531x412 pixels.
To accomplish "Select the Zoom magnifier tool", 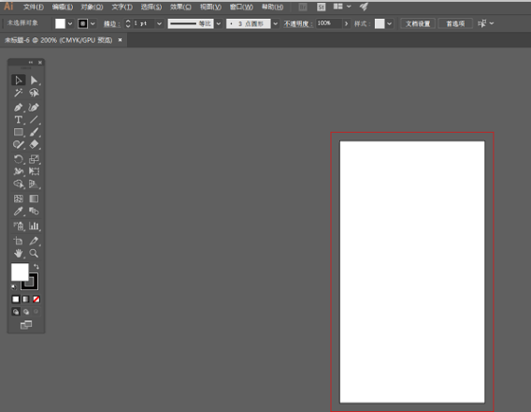I will [x=34, y=254].
